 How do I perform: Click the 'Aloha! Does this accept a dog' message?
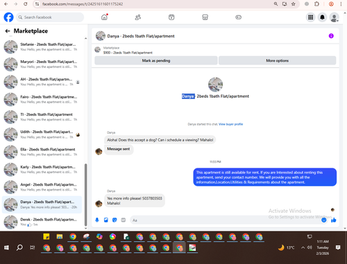pyautogui.click(x=160, y=140)
